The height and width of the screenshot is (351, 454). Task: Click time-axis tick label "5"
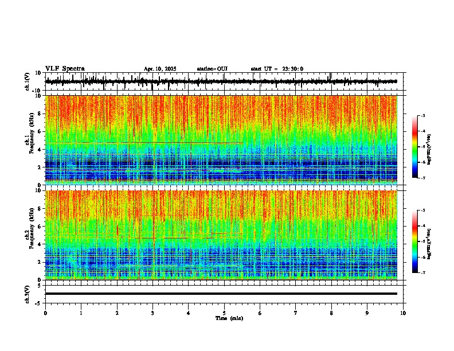pos(224,313)
